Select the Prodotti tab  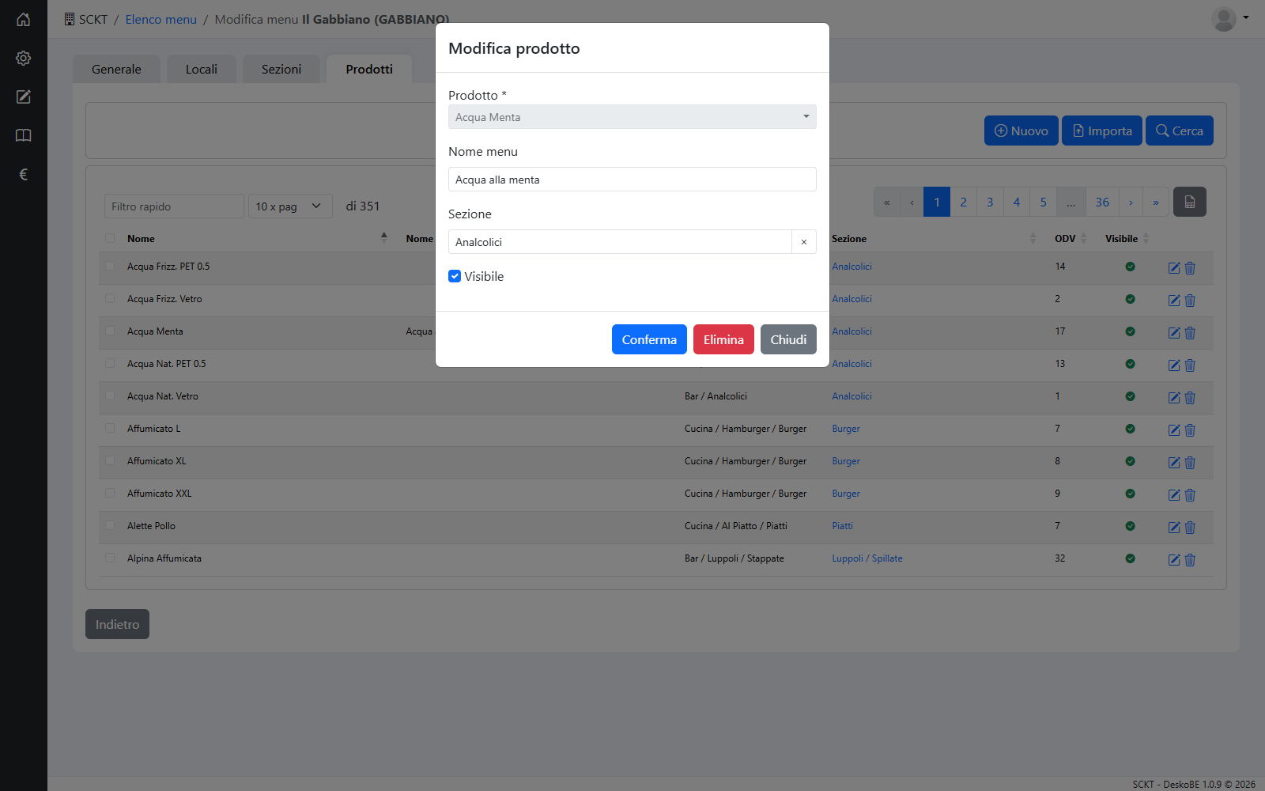[x=369, y=69]
